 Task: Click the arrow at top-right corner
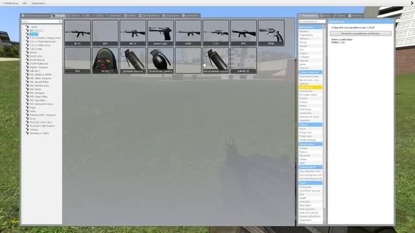412,3
